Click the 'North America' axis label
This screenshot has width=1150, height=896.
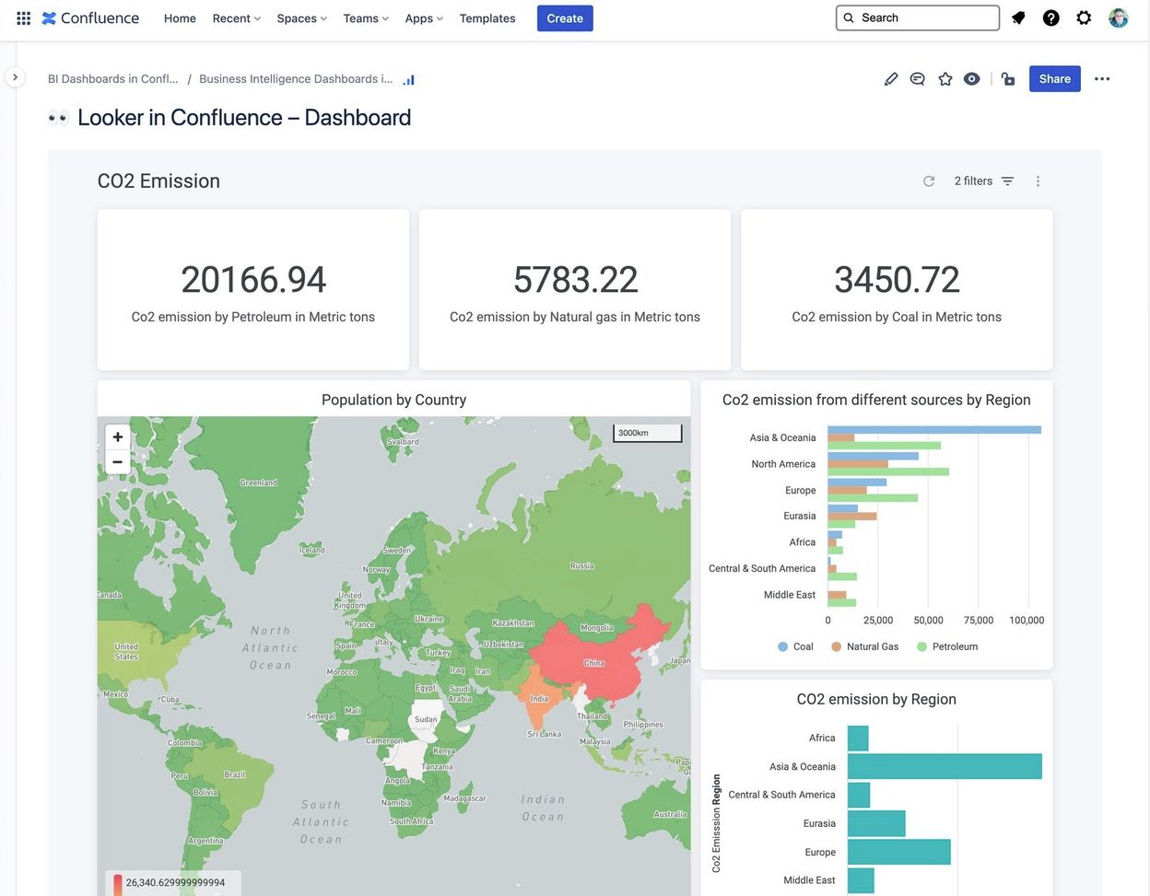click(783, 464)
